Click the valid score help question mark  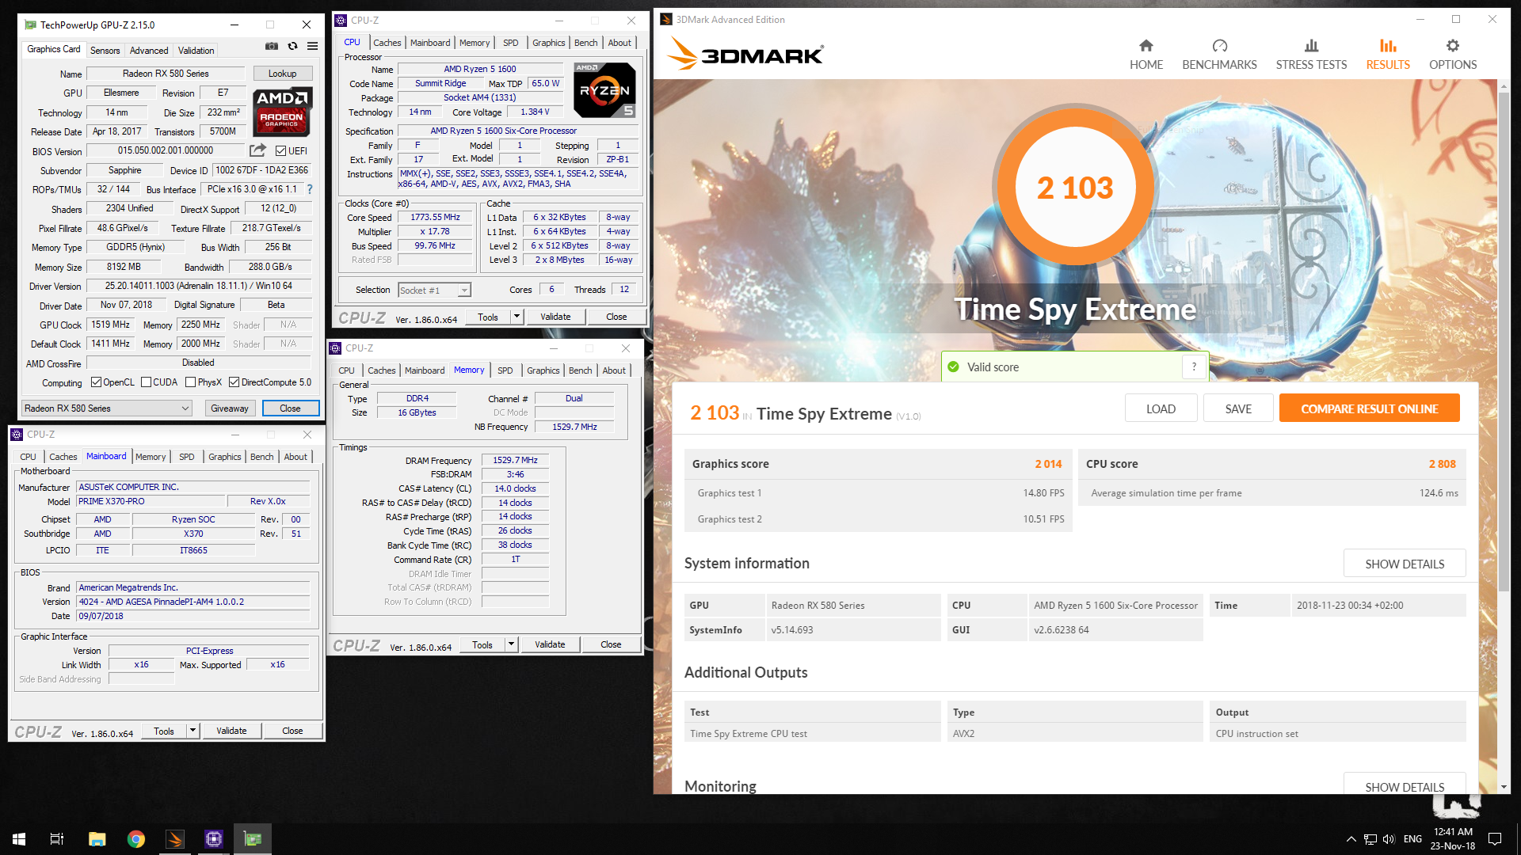tap(1194, 367)
